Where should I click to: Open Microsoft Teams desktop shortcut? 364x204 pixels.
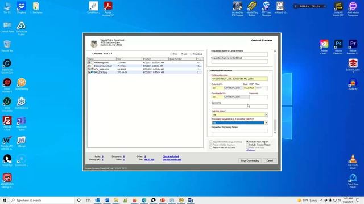[x=22, y=123]
